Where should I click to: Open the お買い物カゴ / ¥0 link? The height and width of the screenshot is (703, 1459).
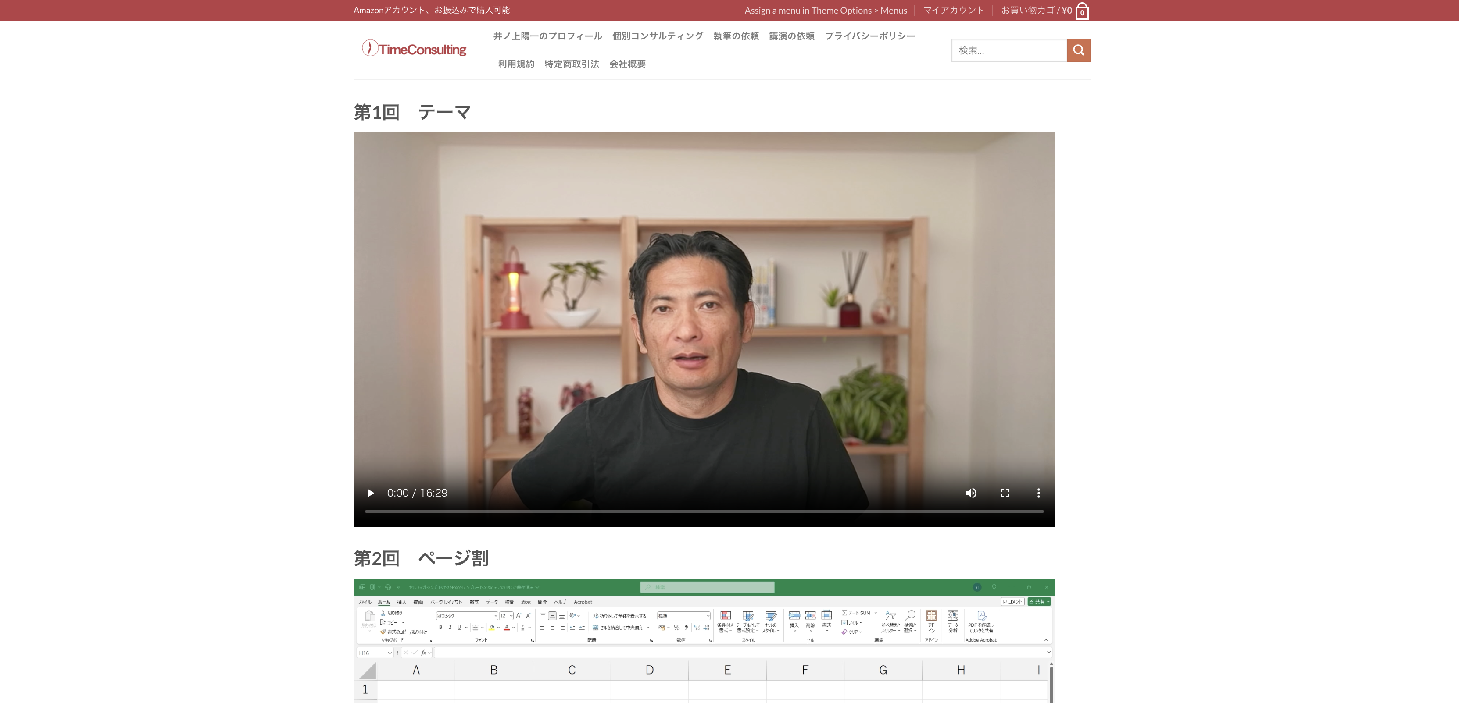(x=1036, y=10)
